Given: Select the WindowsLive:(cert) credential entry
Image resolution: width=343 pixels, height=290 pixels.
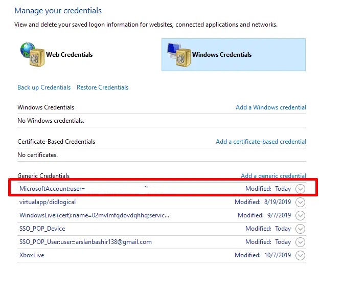Looking at the screenshot, I should (94, 215).
